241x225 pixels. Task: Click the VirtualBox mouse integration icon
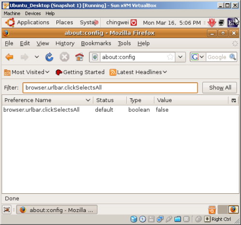[199, 219]
